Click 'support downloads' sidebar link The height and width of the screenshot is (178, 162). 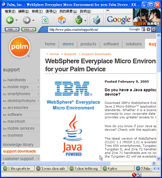point(19,151)
